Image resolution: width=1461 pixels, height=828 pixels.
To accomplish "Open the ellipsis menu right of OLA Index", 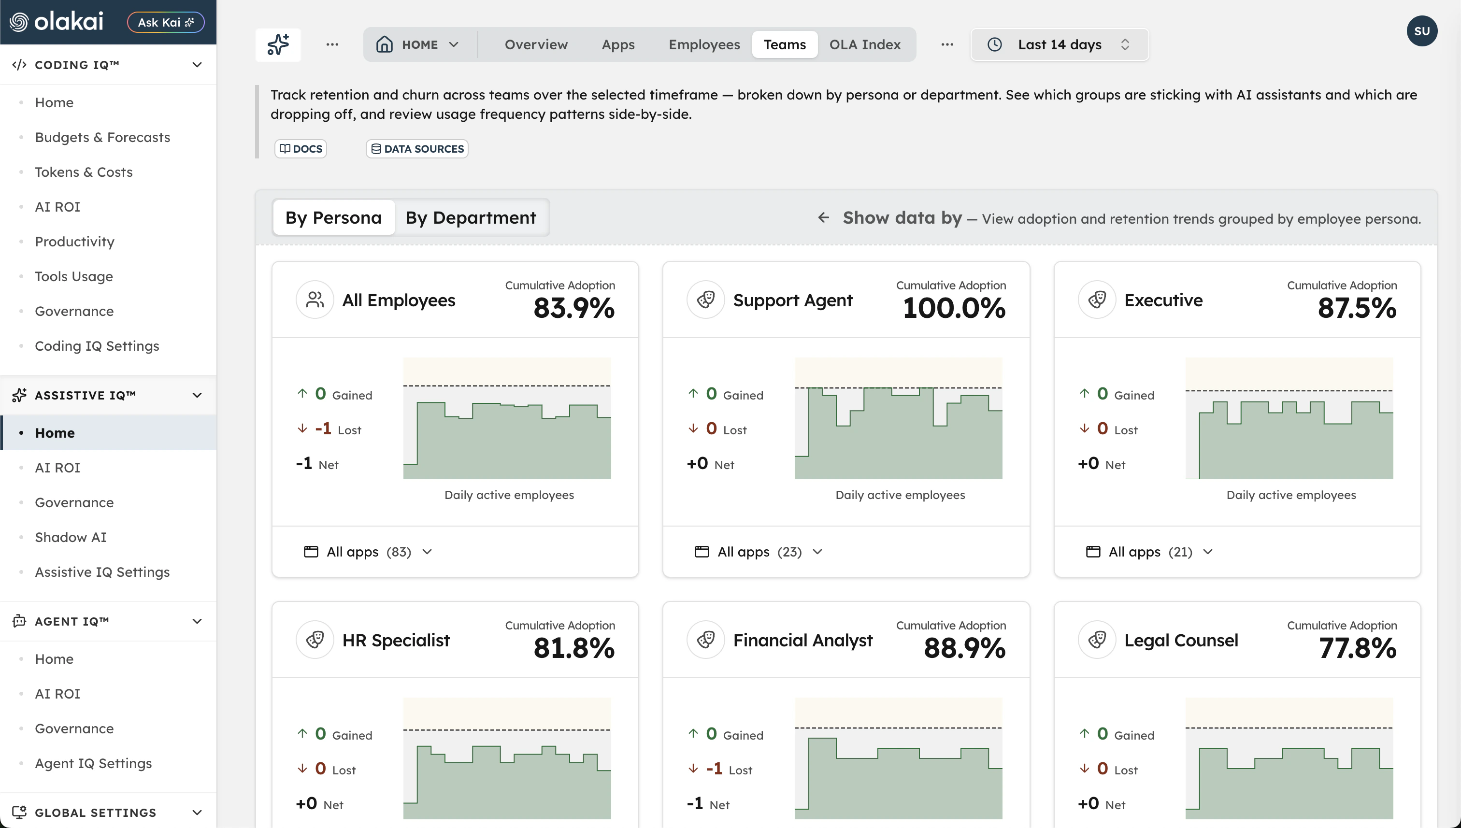I will pyautogui.click(x=947, y=44).
